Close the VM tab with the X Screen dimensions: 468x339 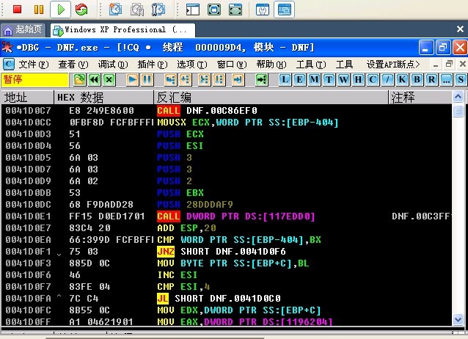click(460, 29)
